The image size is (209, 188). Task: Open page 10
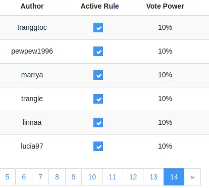92,177
